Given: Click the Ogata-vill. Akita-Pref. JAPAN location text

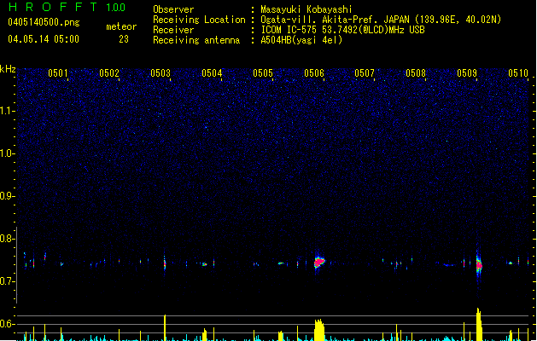Looking at the screenshot, I should (x=381, y=20).
